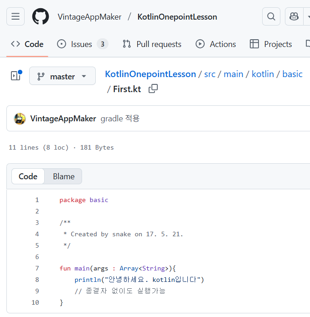310x317 pixels.
Task: Open the search icon button
Action: click(x=271, y=16)
